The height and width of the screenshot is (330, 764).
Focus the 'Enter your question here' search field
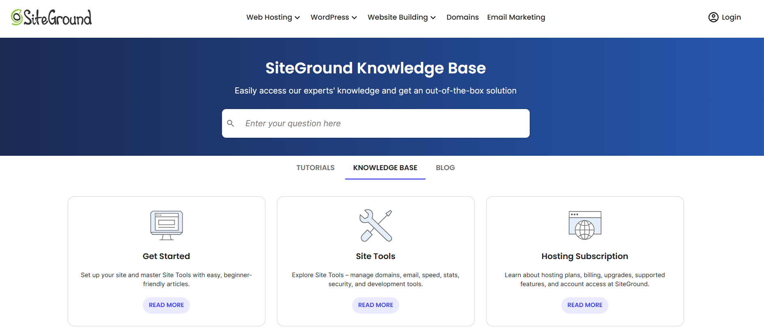[376, 123]
